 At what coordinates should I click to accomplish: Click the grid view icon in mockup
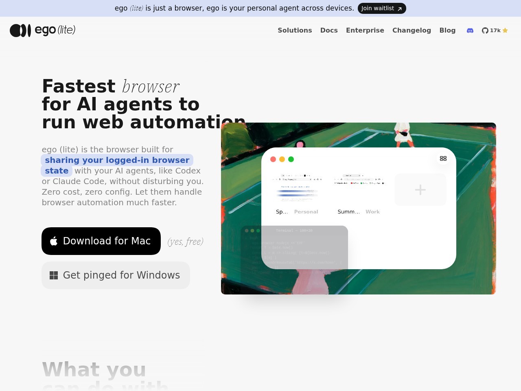coord(443,158)
